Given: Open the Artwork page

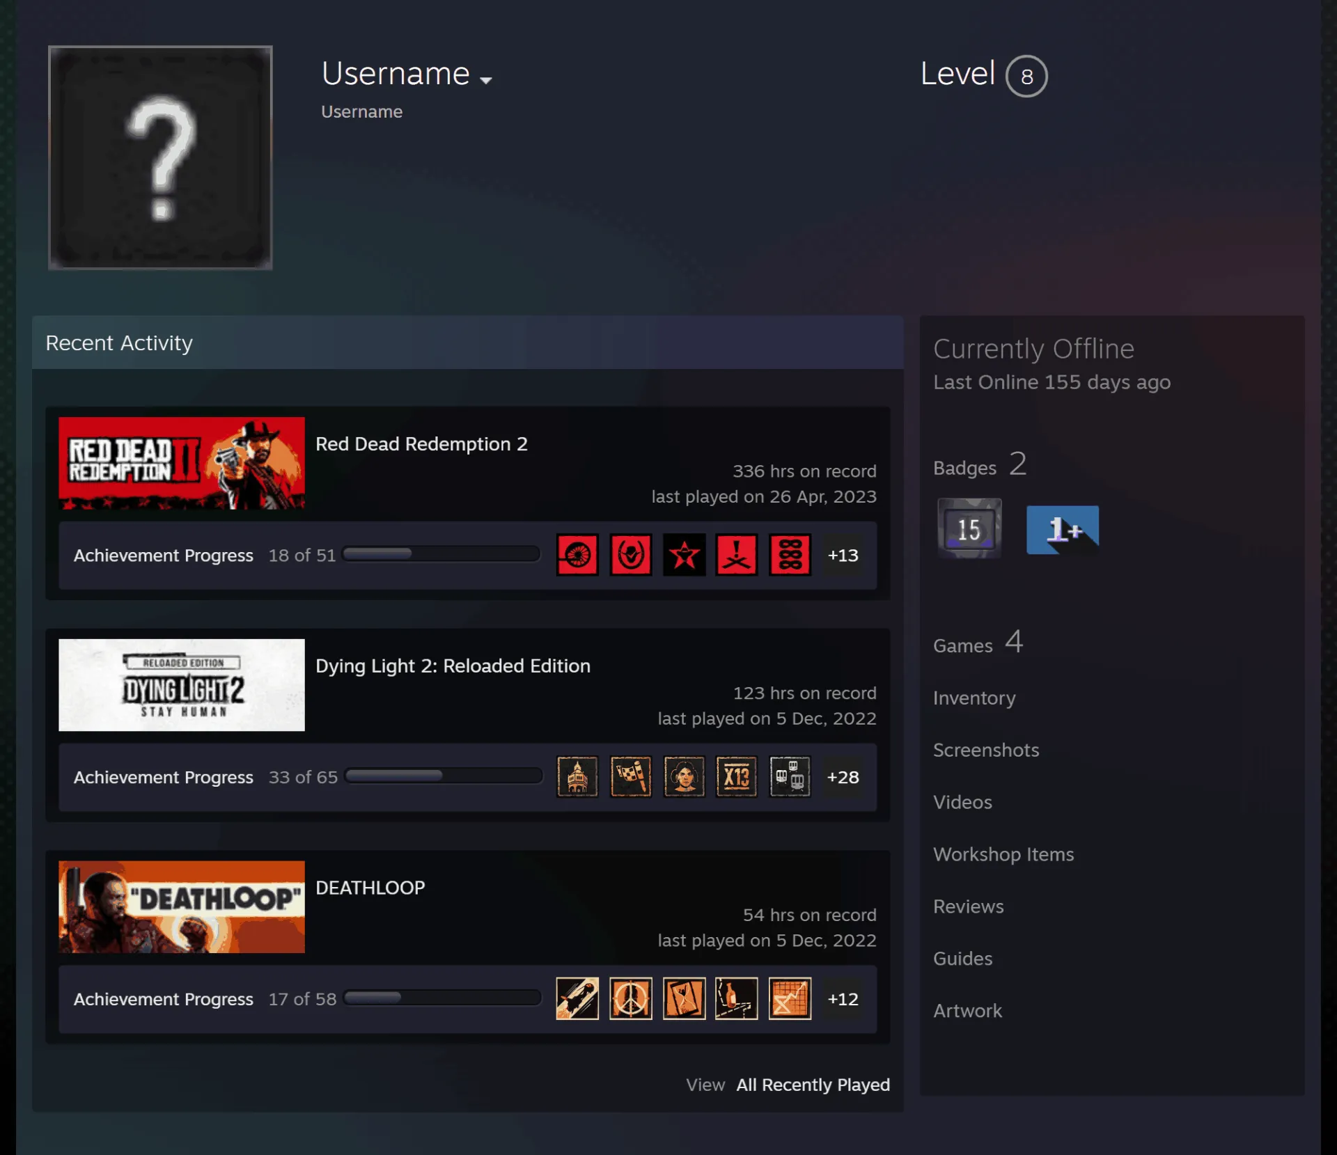Looking at the screenshot, I should pyautogui.click(x=967, y=1011).
